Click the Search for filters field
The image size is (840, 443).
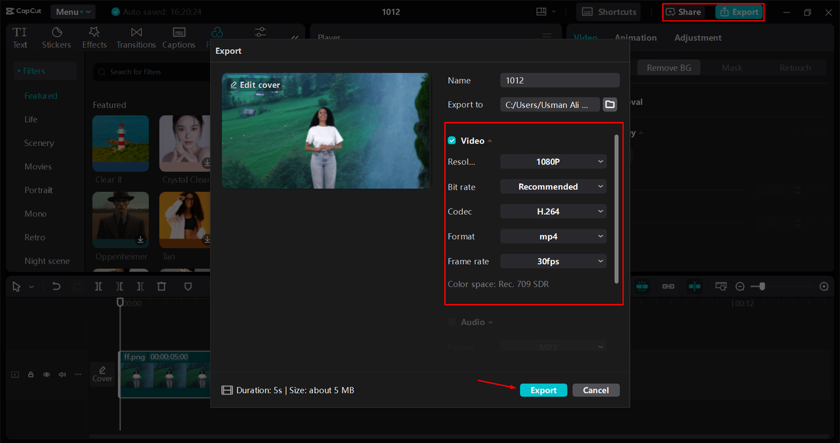click(151, 72)
